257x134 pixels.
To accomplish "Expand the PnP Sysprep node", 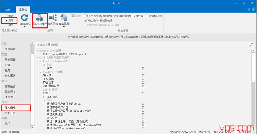I will click(41, 54).
